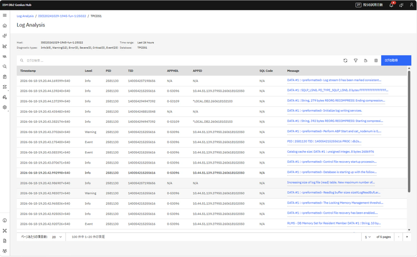Go to next page arrow
This screenshot has width=417, height=257.
tap(407, 237)
